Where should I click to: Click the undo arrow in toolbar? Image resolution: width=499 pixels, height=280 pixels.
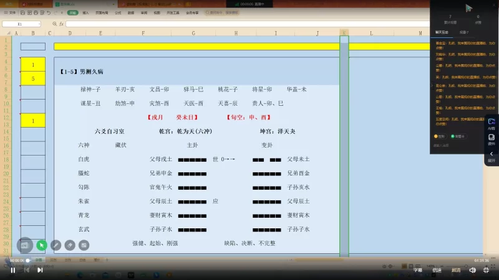48,12
